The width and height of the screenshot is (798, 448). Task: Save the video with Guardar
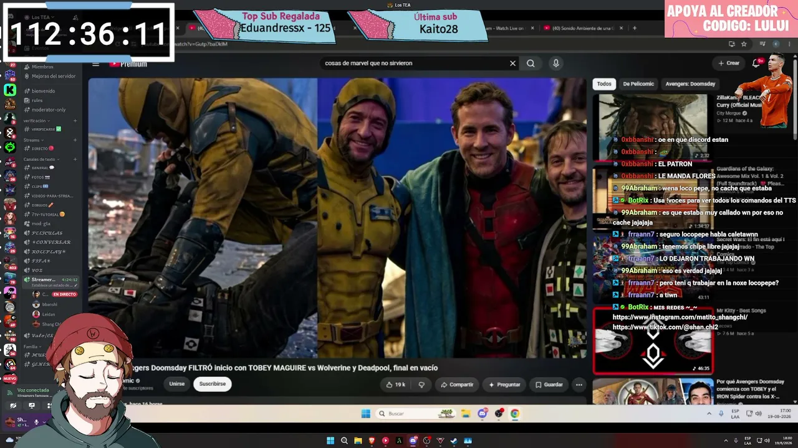click(549, 385)
